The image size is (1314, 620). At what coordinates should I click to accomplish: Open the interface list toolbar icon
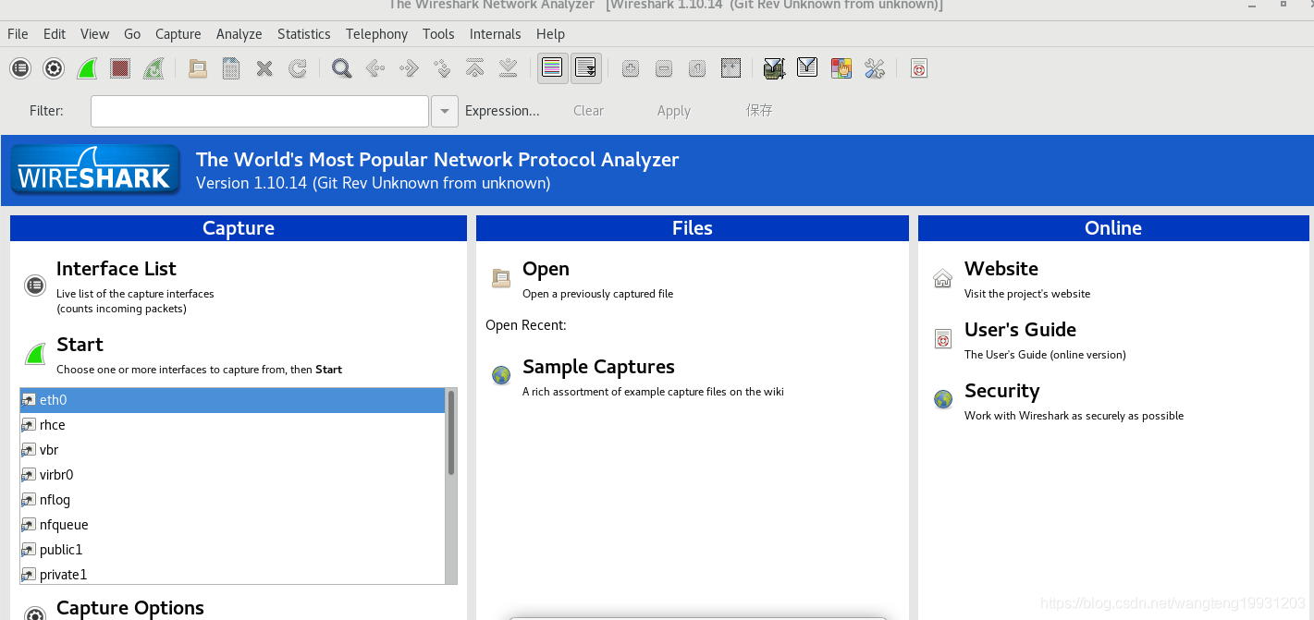click(x=20, y=68)
